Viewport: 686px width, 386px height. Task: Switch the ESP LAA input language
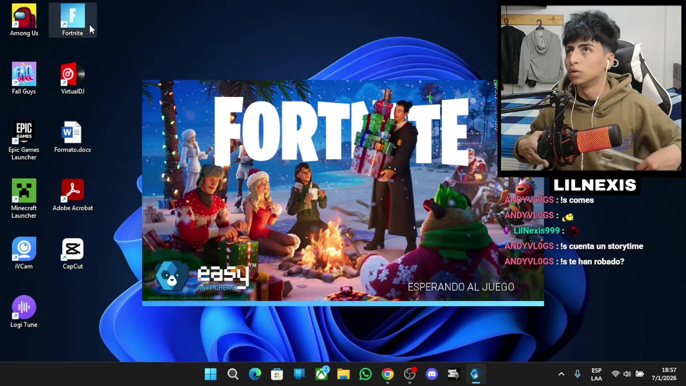point(596,374)
